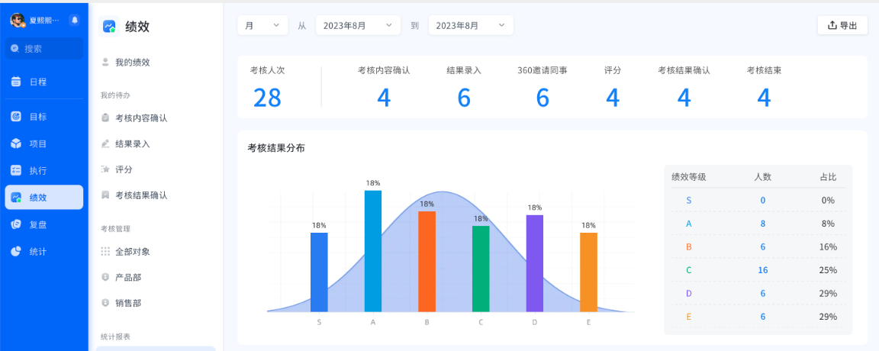The width and height of the screenshot is (879, 351).
Task: Click the 结果录入 pencil icon
Action: point(105,143)
